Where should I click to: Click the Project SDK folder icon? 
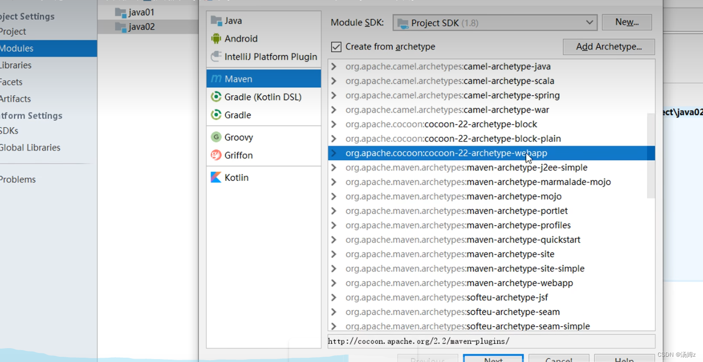(x=403, y=23)
